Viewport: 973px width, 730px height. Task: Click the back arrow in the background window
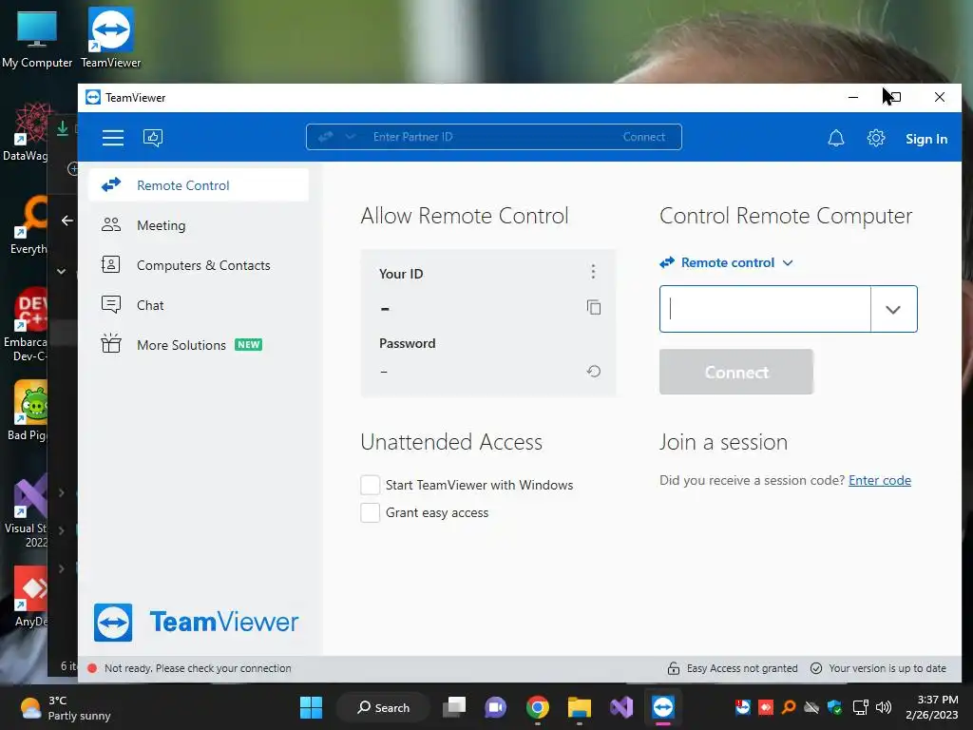67,221
